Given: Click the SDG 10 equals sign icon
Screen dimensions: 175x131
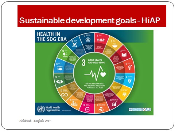Looking at the screenshot, I should 88,110.
